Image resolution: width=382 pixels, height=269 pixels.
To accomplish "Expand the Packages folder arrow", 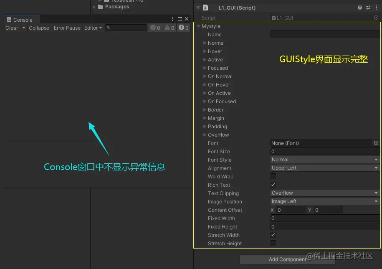I will (x=94, y=7).
